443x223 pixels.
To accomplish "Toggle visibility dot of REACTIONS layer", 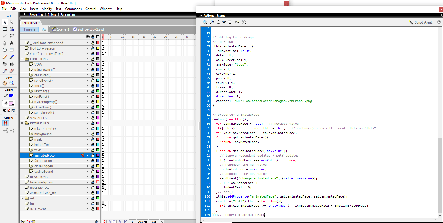I will [x=88, y=177].
